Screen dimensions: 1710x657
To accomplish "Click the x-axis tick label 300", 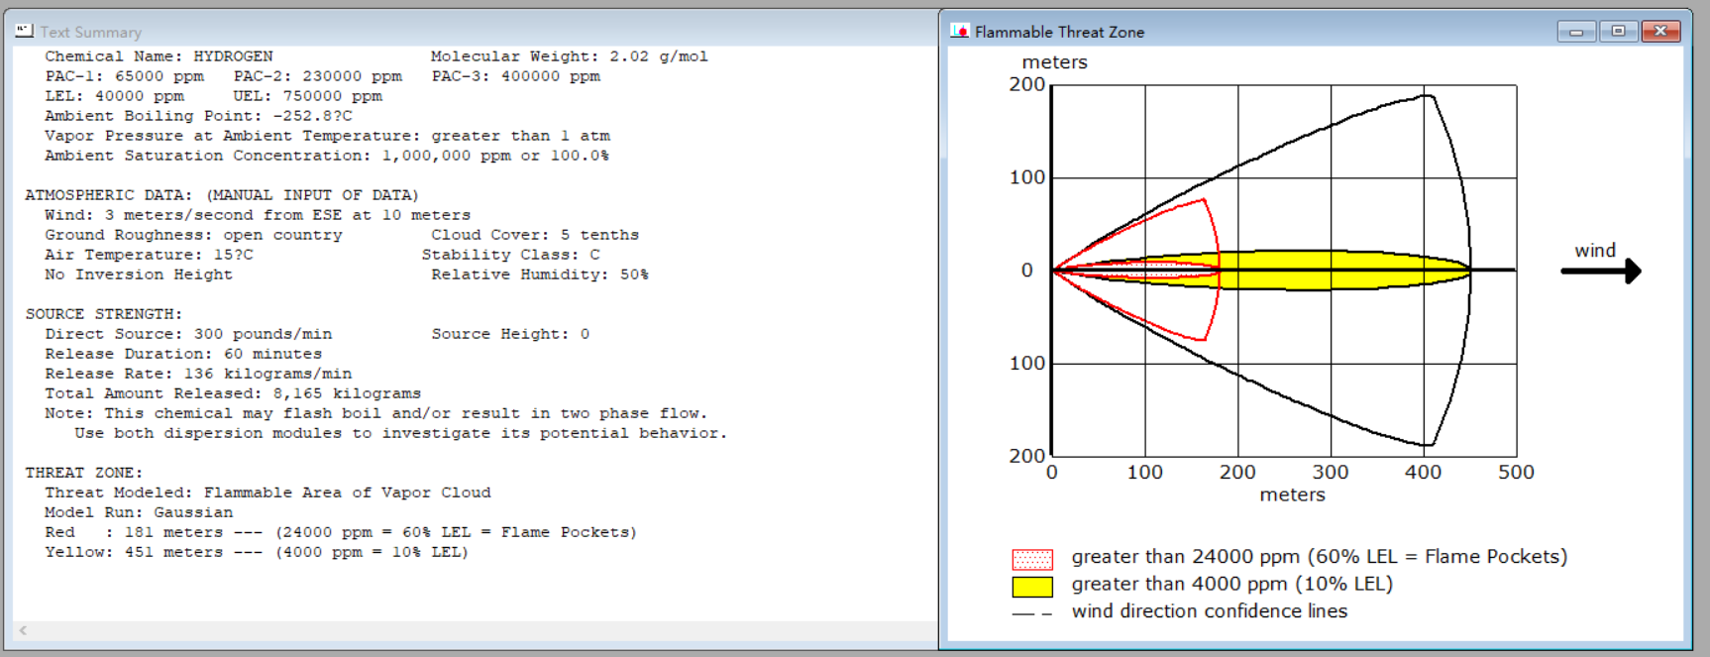I will [1331, 473].
